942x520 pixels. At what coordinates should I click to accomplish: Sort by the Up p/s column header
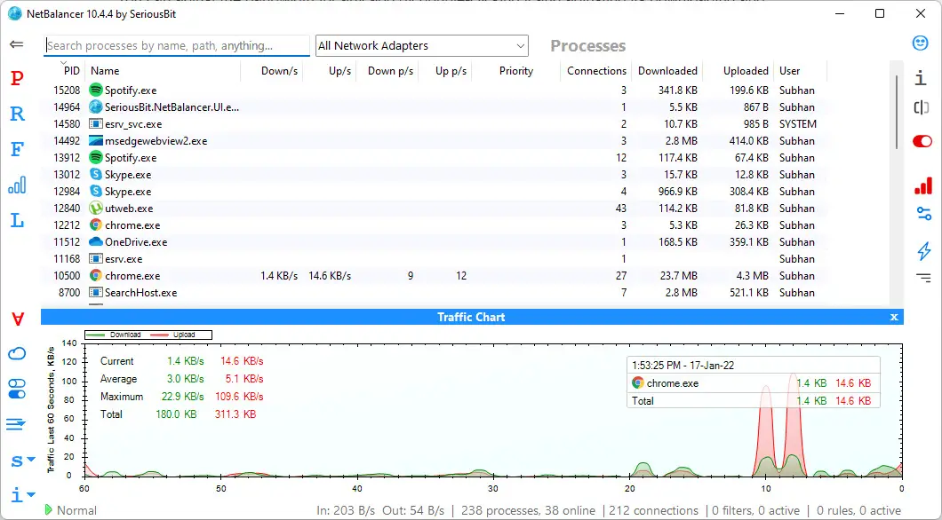445,71
